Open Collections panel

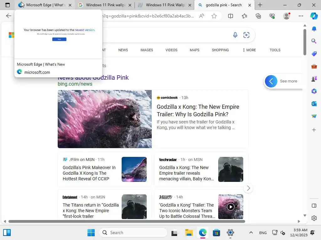point(258,16)
